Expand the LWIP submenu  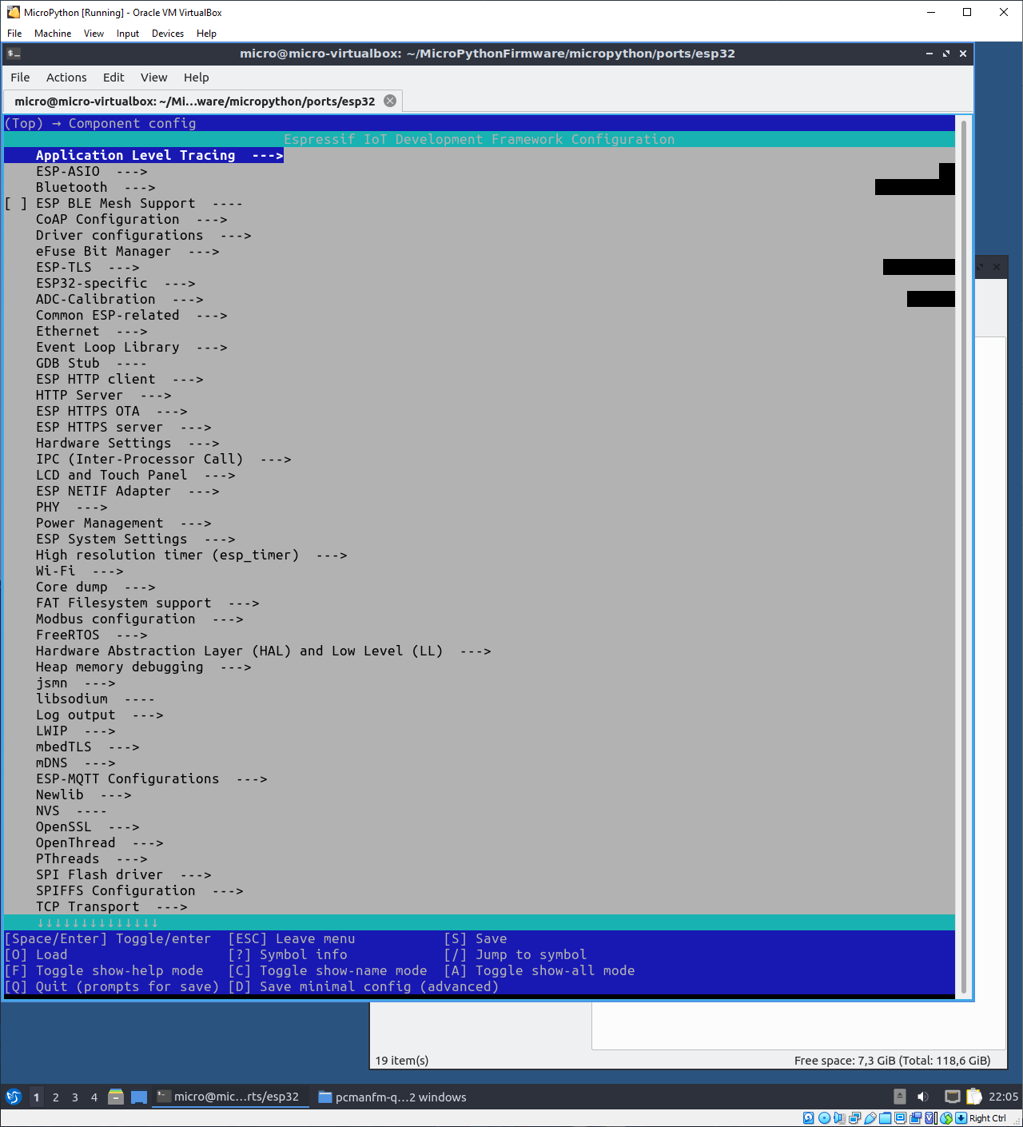tap(75, 731)
